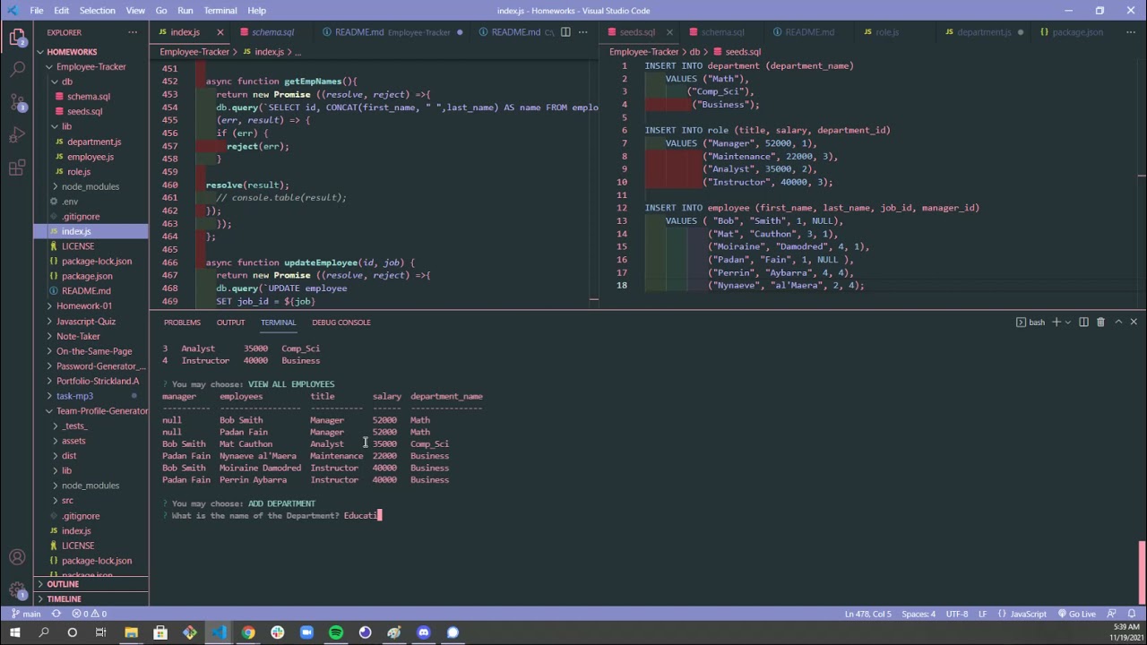This screenshot has width=1147, height=645.
Task: Open the Source Control view
Action: [x=17, y=102]
